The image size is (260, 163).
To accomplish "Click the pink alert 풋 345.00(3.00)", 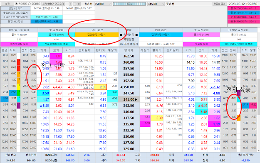I will [x=243, y=17].
